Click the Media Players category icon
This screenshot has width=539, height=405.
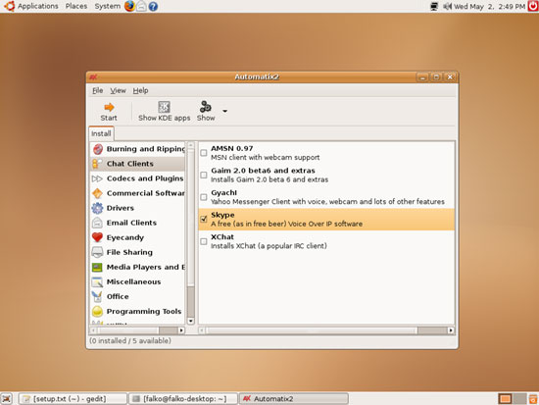pyautogui.click(x=97, y=267)
